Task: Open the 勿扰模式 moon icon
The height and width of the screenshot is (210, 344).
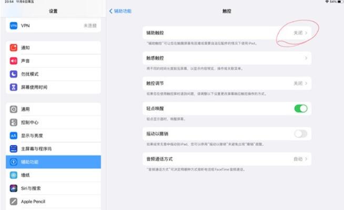Action: [13, 74]
